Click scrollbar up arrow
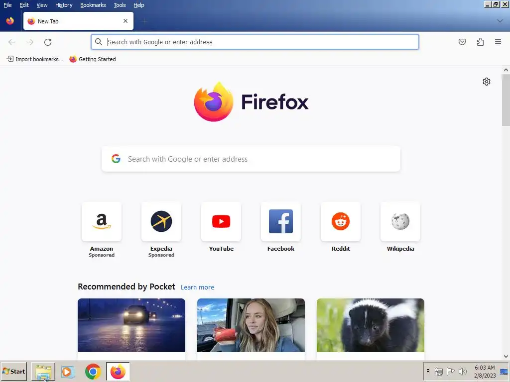The image size is (510, 382). tap(506, 70)
